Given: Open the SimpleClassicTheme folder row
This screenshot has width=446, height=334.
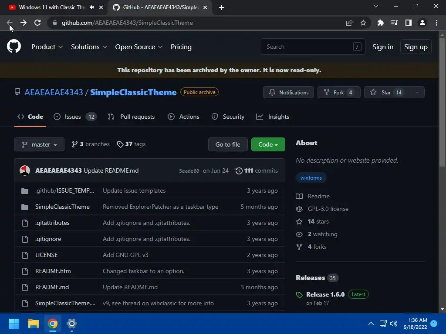Looking at the screenshot, I should [149, 207].
